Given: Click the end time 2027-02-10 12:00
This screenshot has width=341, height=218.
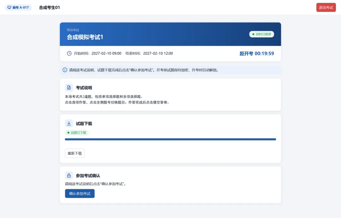Looking at the screenshot, I should (x=158, y=53).
